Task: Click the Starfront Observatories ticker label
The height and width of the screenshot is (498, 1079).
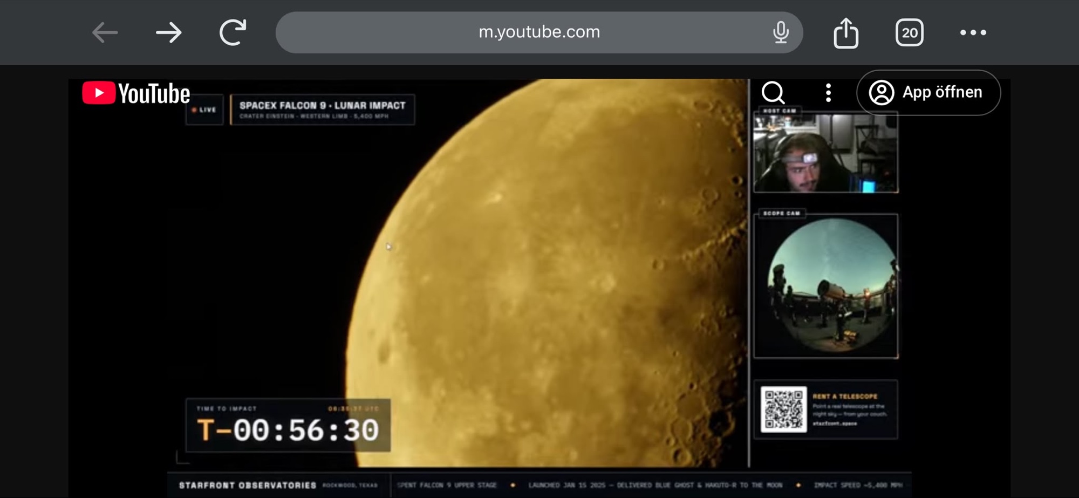Action: point(248,485)
